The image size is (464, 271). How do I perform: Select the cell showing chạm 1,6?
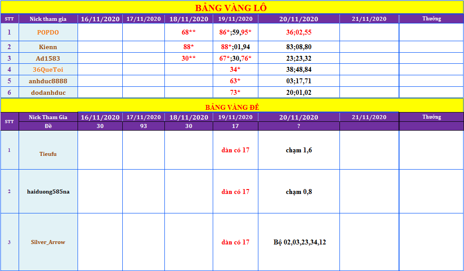point(299,150)
